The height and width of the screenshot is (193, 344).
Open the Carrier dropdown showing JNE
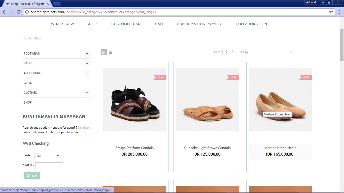(47, 156)
